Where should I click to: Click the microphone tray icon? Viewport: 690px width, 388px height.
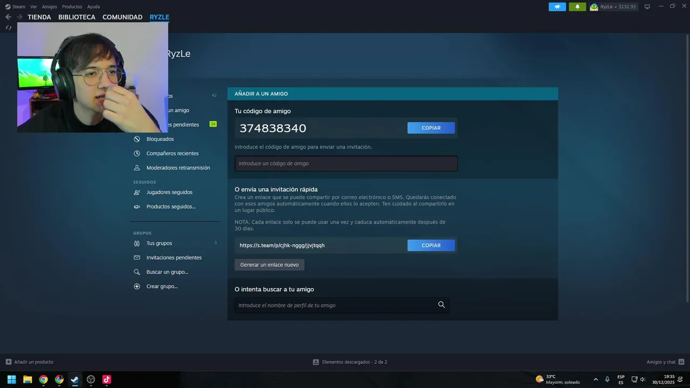pos(608,379)
